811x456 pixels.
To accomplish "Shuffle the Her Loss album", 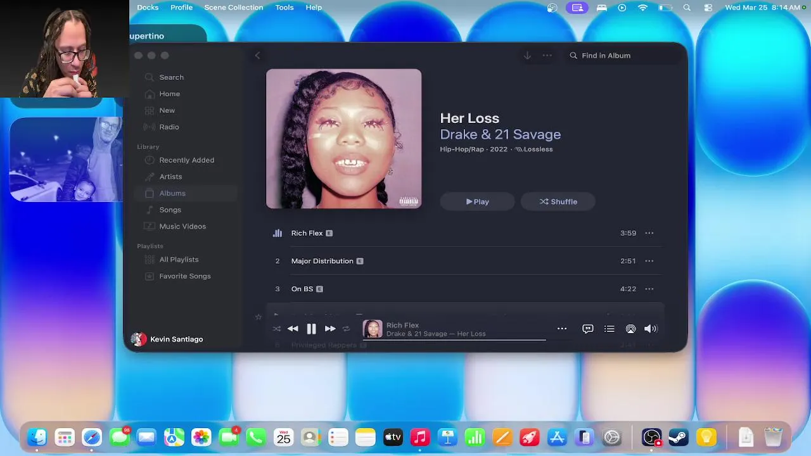I will tap(558, 201).
